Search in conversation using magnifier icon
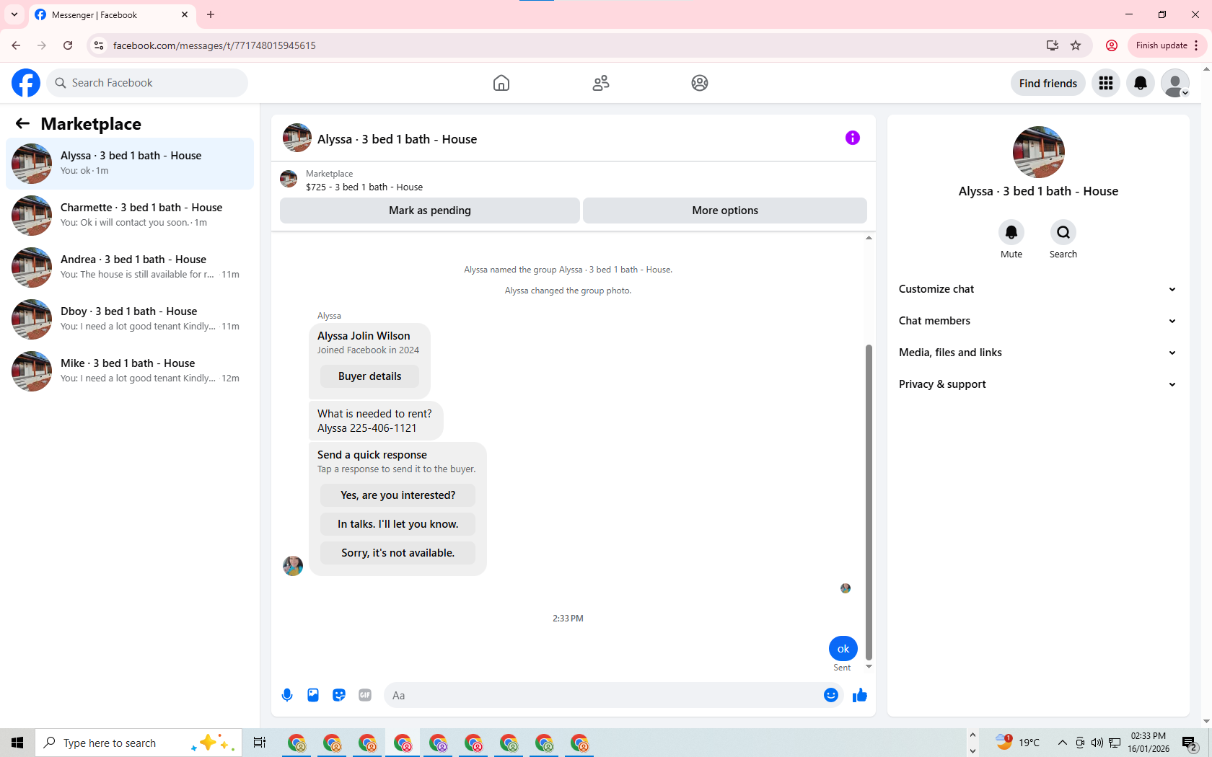This screenshot has width=1212, height=757. (1063, 232)
